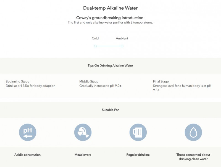The width and height of the screenshot is (221, 167).
Task: Click the circular pH badge background
Action: coord(27,132)
